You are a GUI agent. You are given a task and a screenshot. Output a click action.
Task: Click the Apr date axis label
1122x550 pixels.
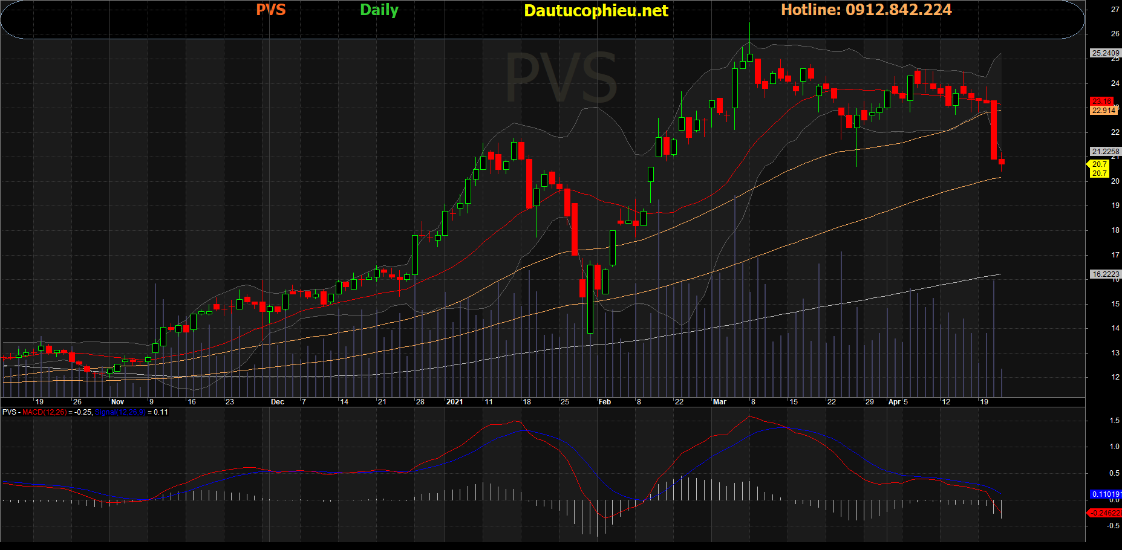[x=895, y=402]
